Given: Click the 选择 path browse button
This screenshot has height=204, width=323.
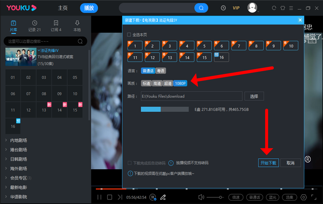Looking at the screenshot, I should tap(254, 96).
